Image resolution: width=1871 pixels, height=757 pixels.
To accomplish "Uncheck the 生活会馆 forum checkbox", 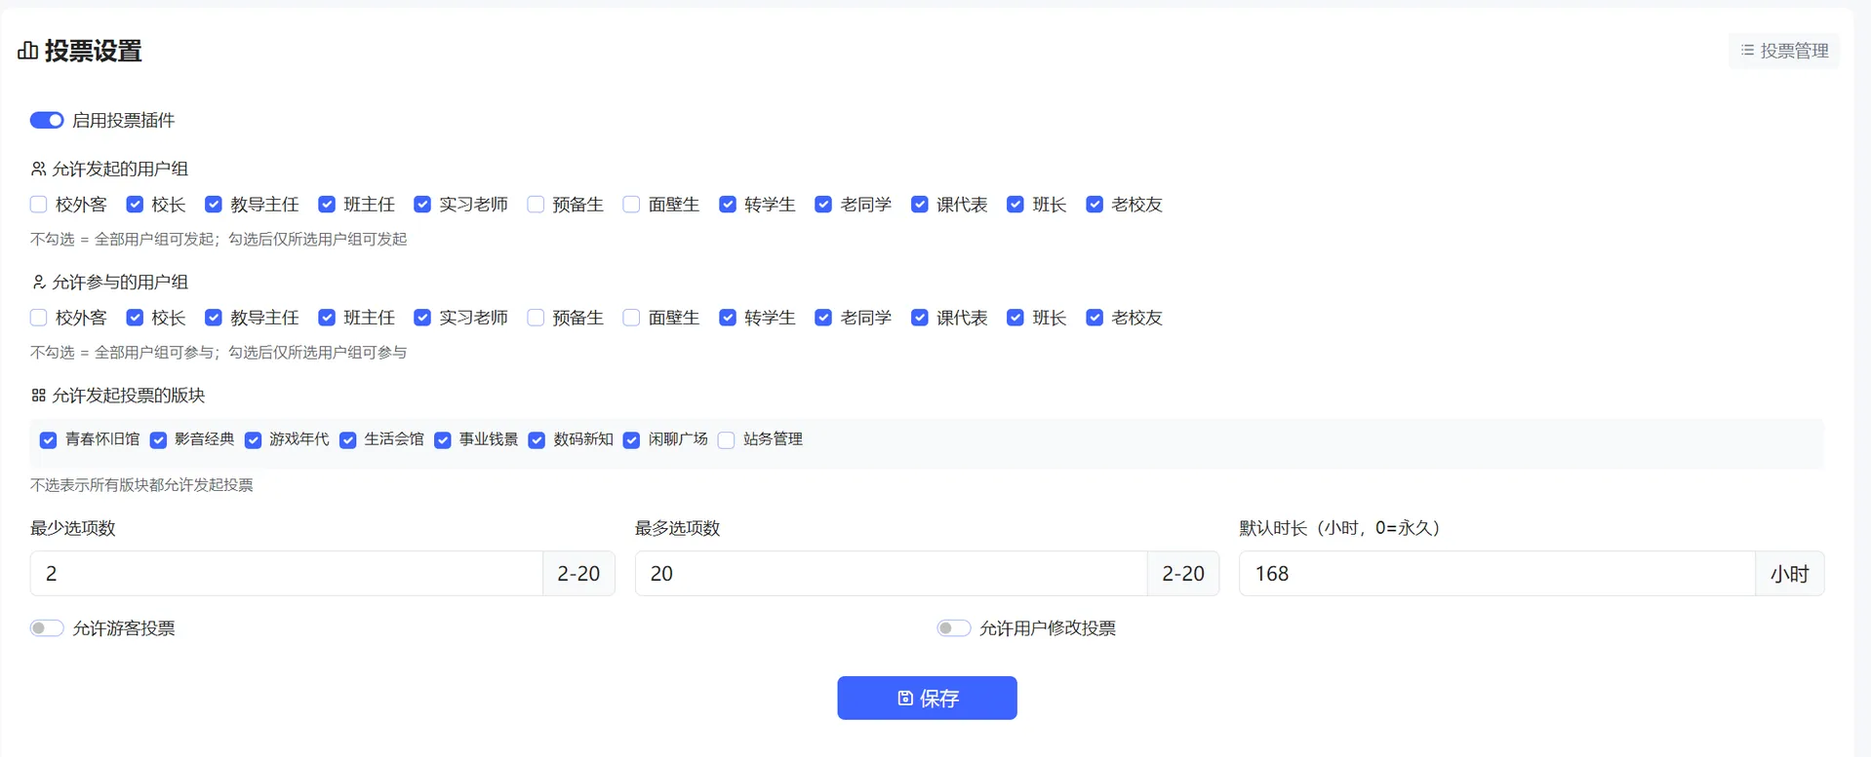I will click(x=347, y=440).
